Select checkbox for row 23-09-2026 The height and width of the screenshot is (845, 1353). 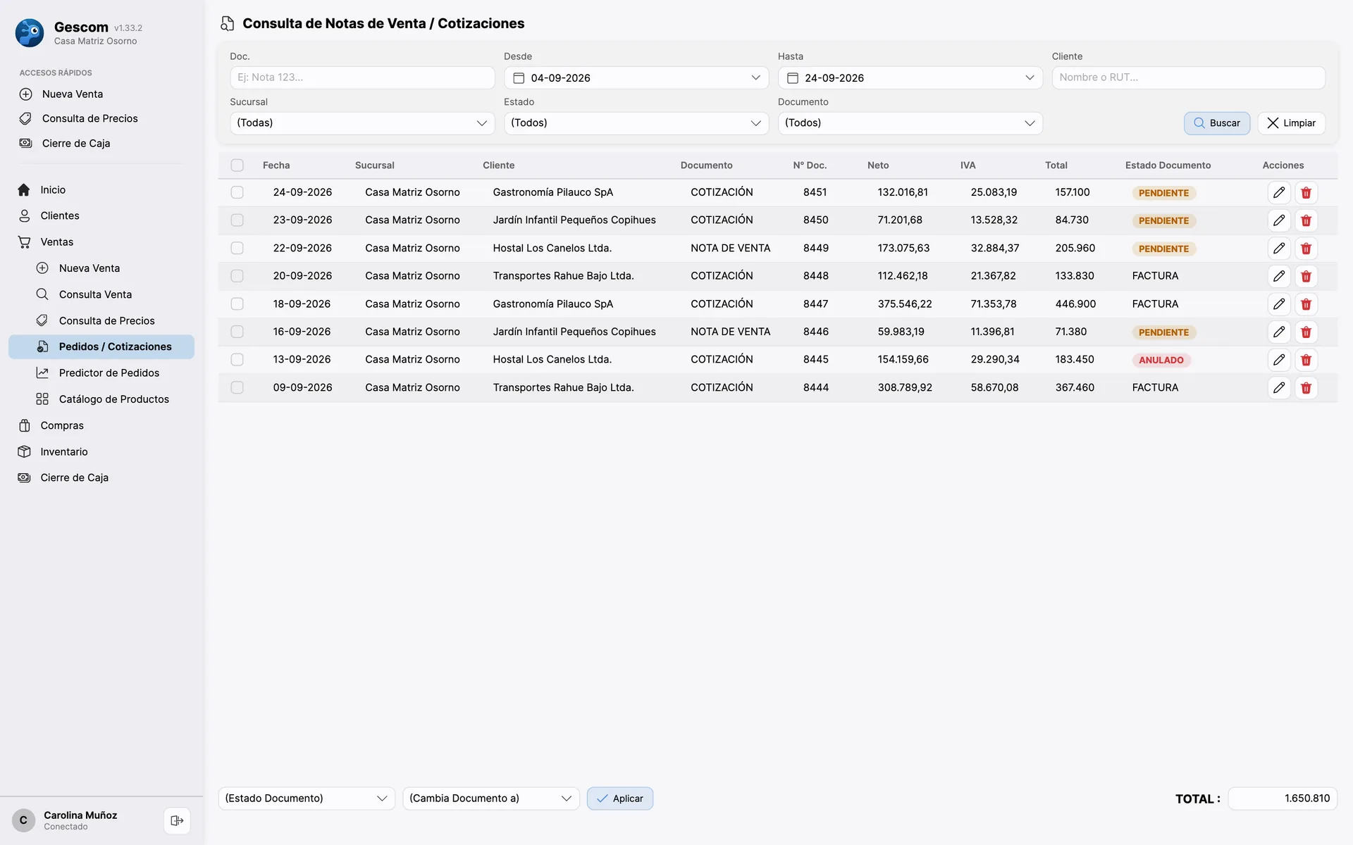237,220
